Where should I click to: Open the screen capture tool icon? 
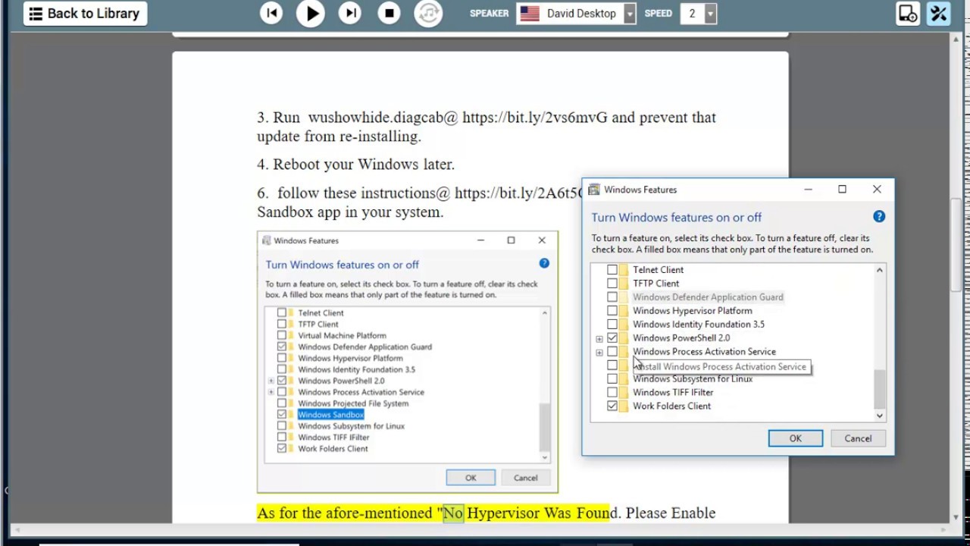click(907, 14)
